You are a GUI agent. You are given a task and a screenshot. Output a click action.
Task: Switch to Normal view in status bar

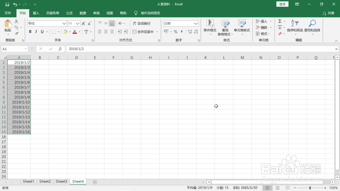click(267, 188)
